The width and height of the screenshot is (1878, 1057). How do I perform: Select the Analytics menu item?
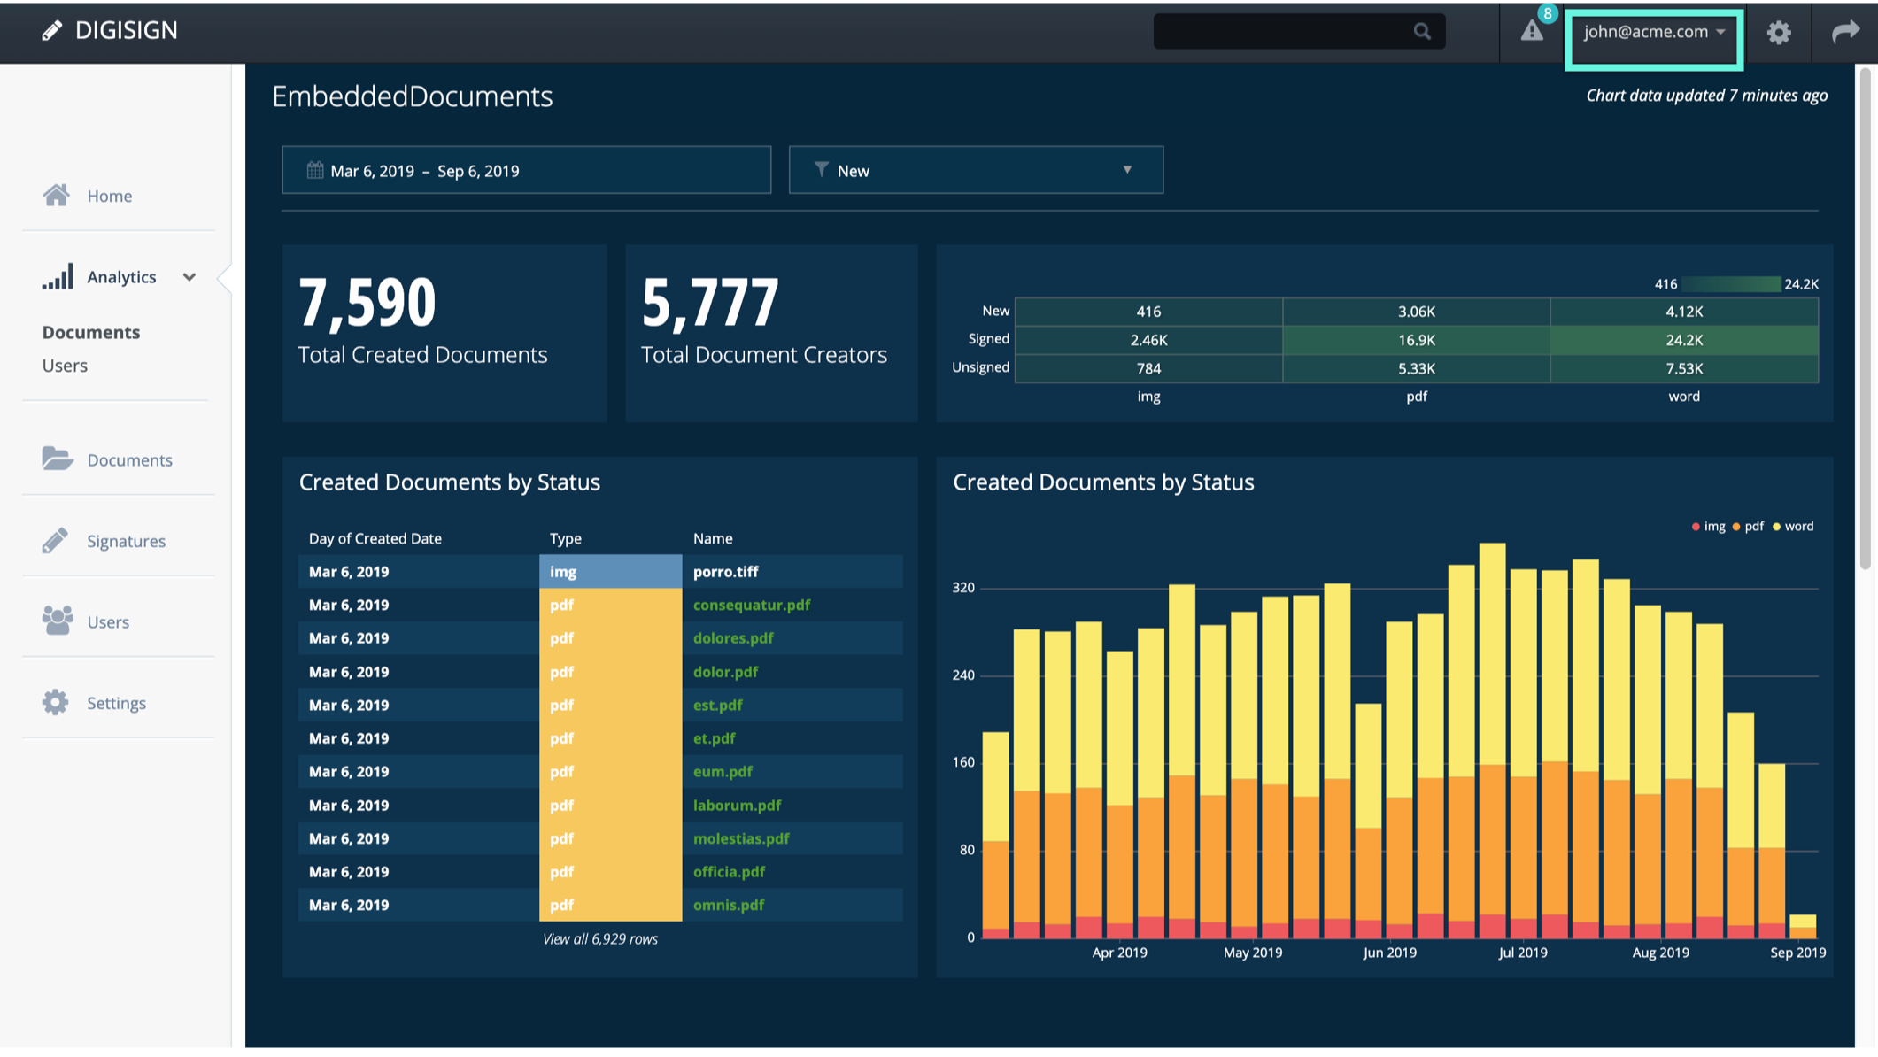point(121,277)
